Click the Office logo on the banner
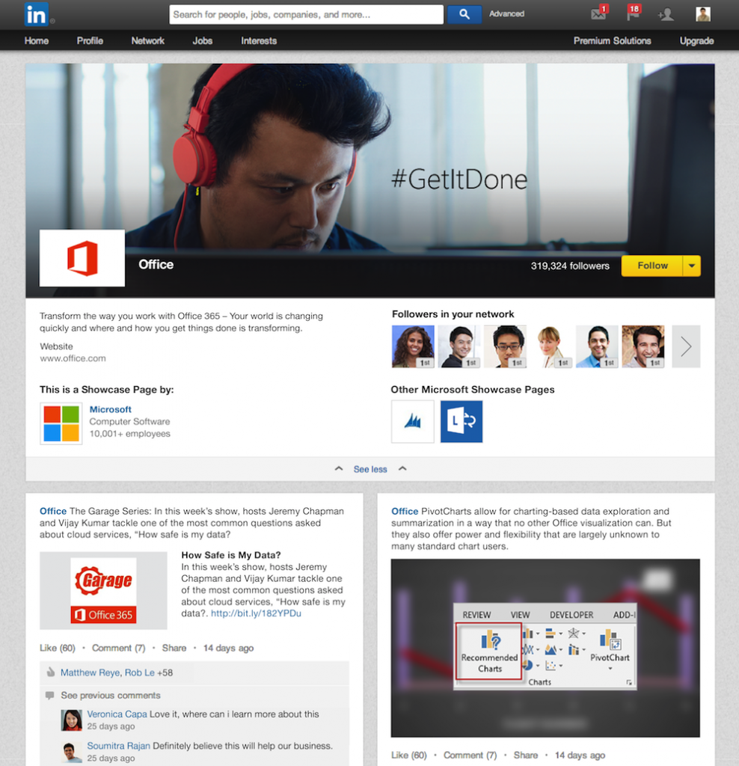 (x=82, y=258)
